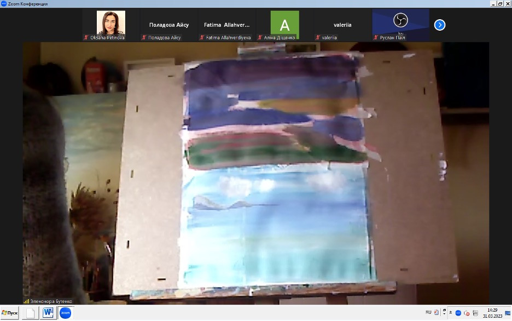512x321 pixels.
Task: Click the show desktop button
Action: coord(508,313)
